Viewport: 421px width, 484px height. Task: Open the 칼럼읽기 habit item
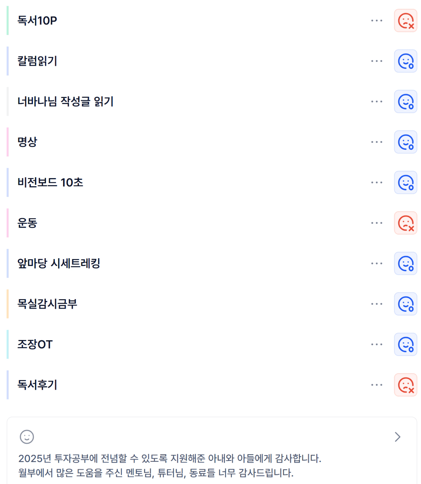37,61
